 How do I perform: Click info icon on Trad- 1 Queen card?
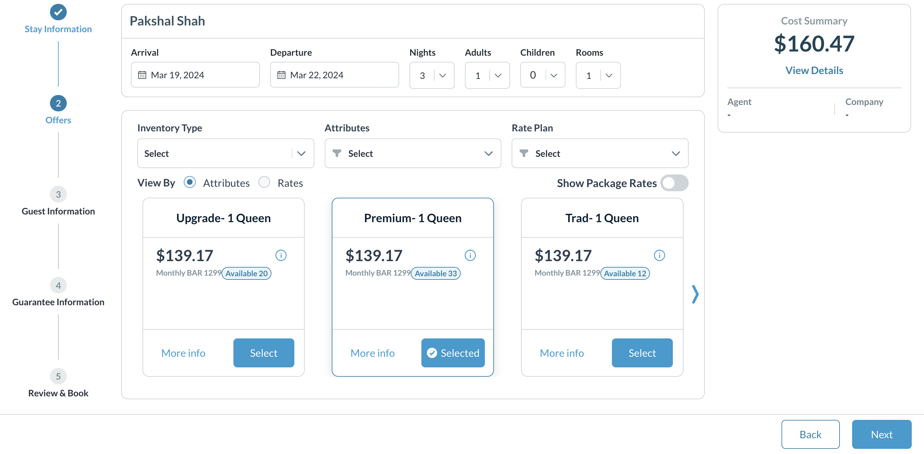[x=659, y=255]
